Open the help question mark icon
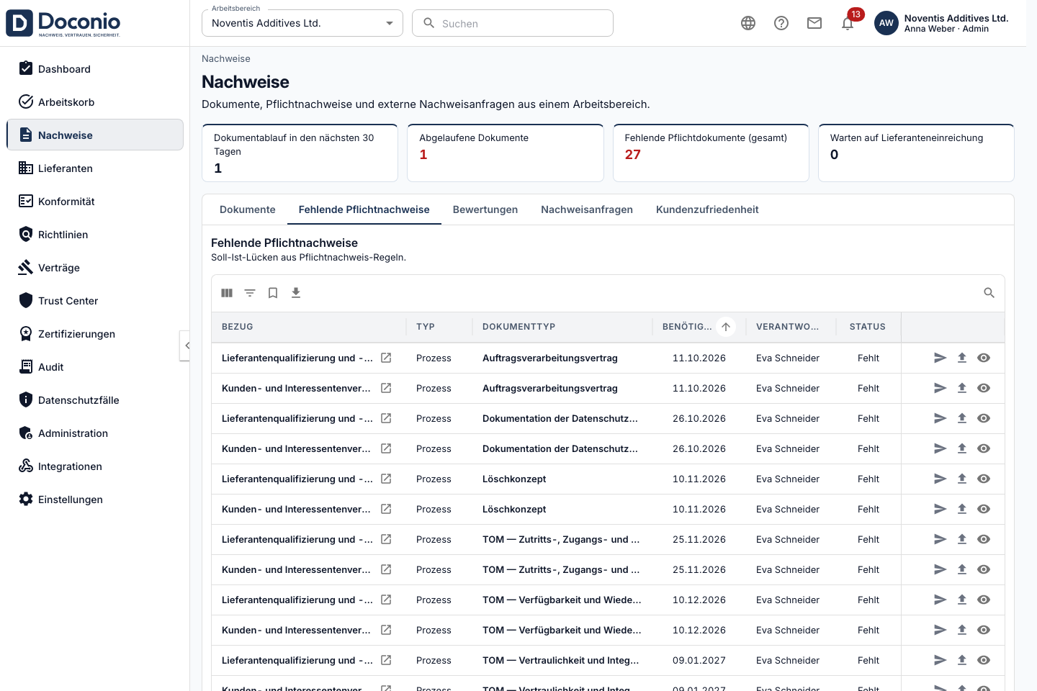The height and width of the screenshot is (691, 1037). coord(781,23)
